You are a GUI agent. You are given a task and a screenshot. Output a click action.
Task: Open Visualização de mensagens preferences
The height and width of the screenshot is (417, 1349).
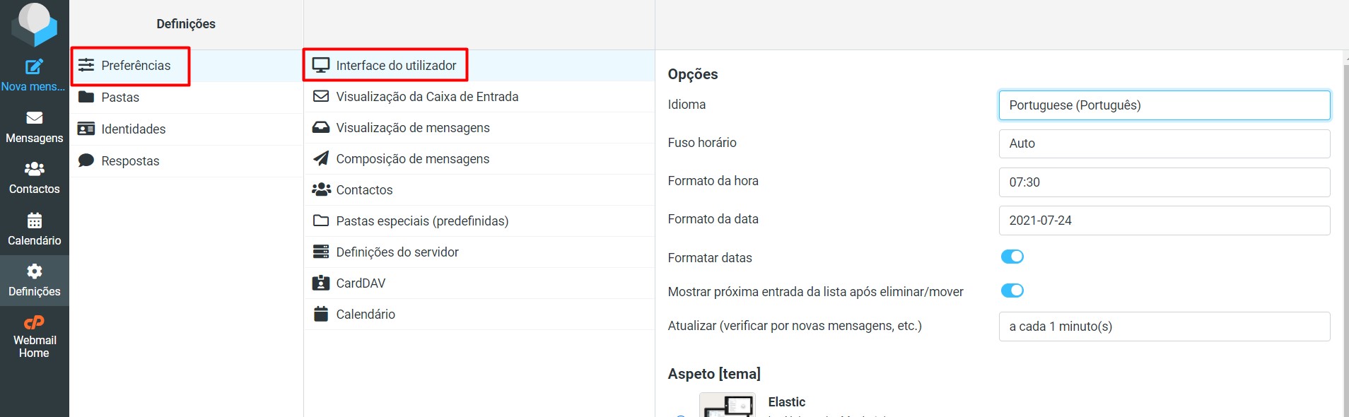click(479, 128)
